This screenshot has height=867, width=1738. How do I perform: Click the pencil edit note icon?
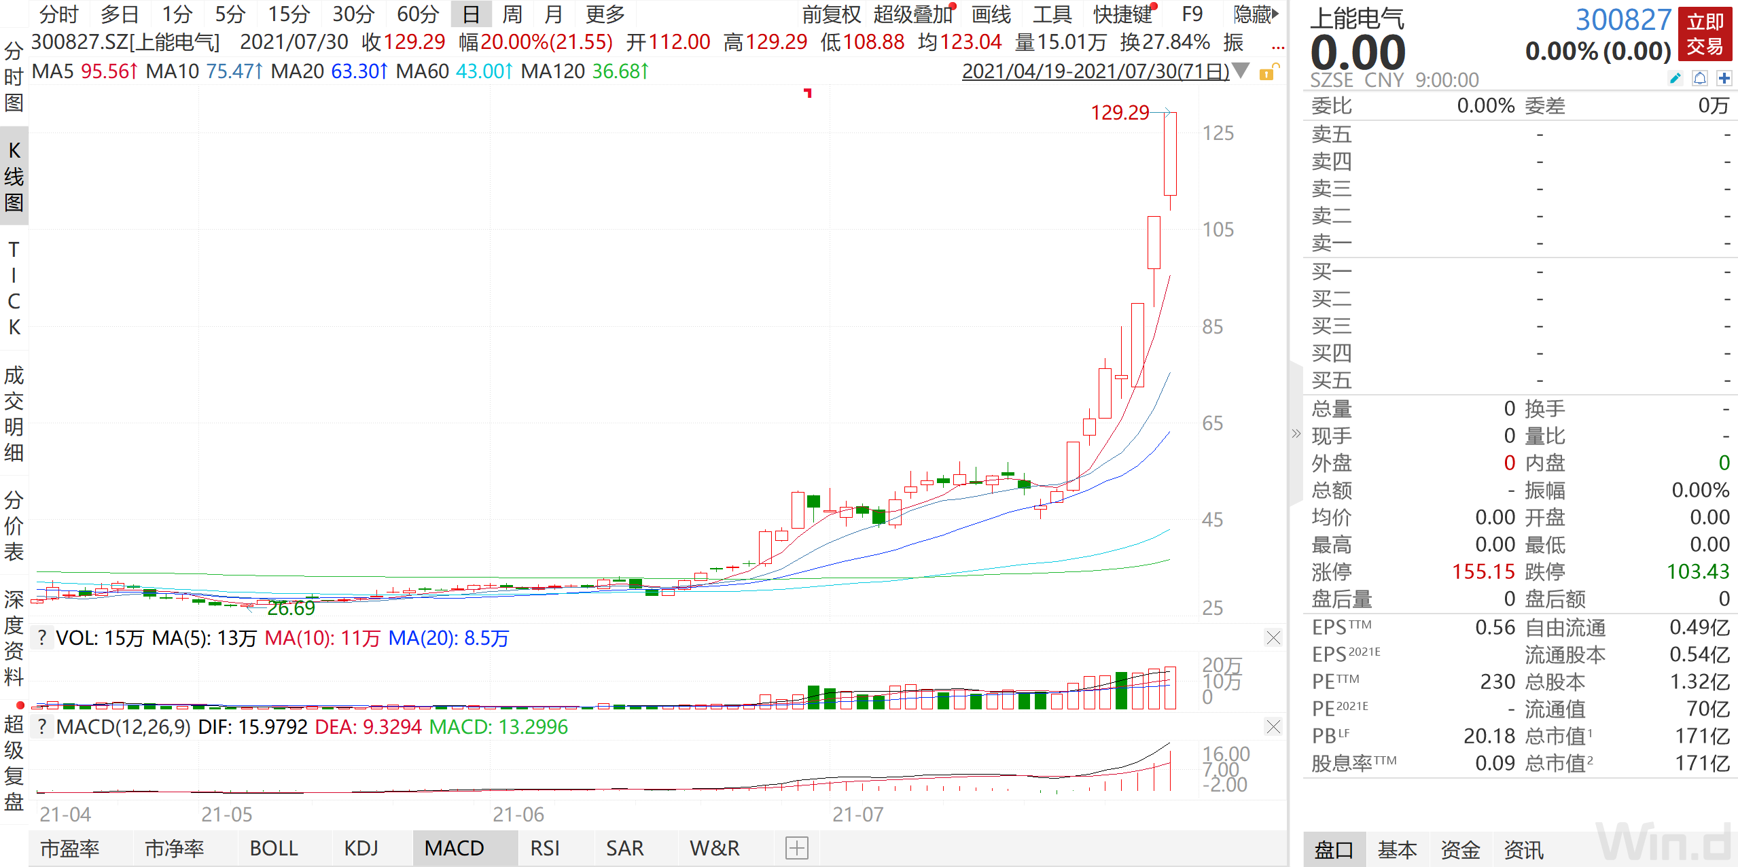coord(1675,78)
